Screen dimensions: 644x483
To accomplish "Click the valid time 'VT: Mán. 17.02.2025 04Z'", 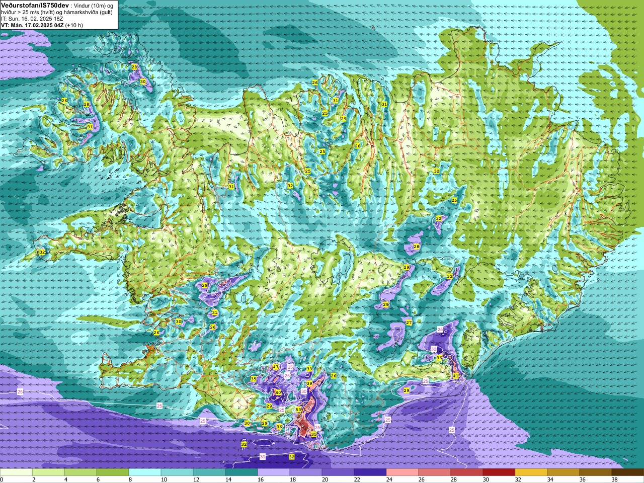I will (32, 25).
